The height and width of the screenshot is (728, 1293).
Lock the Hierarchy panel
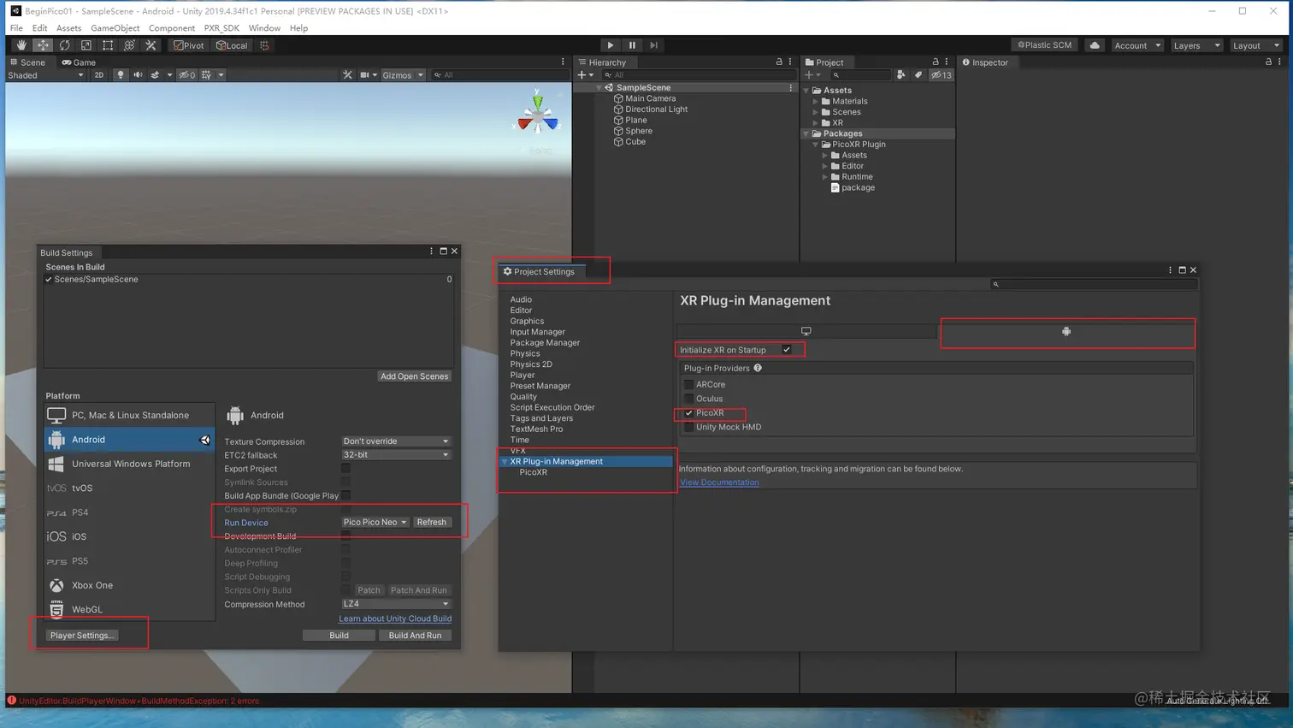[x=779, y=62]
